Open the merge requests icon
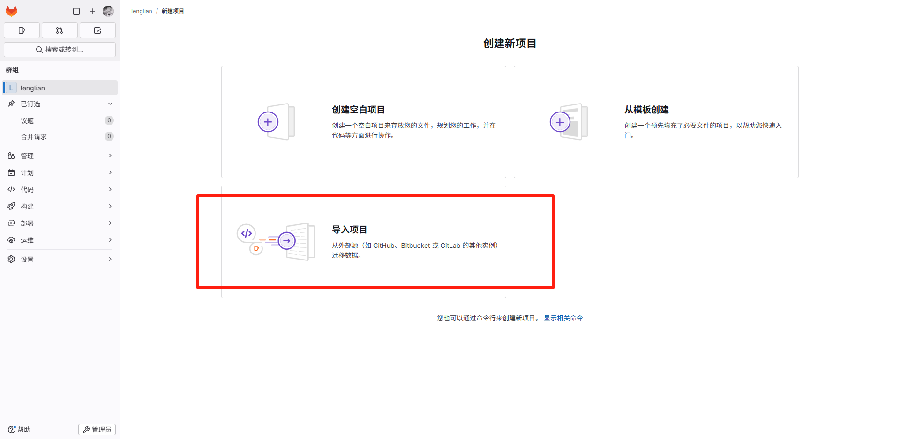 click(60, 30)
